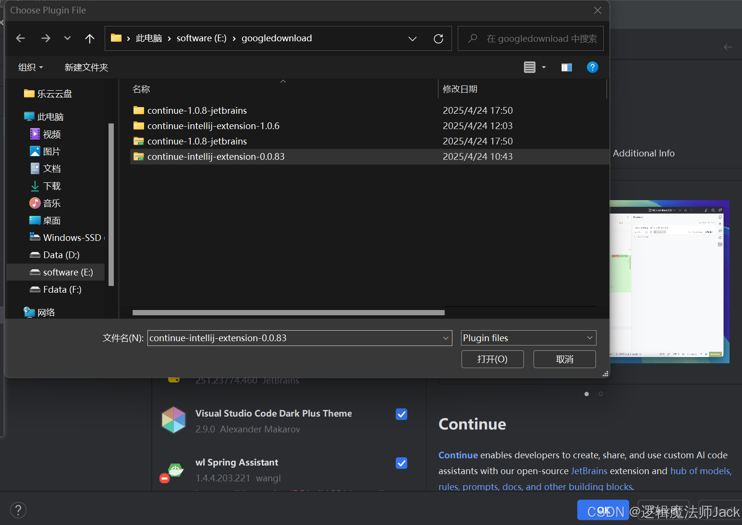Open the hub of models link
The height and width of the screenshot is (525, 742).
pos(700,471)
